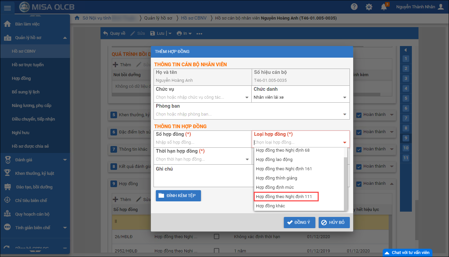The width and height of the screenshot is (449, 257).
Task: Click the ĐỒNG Ý button
Action: 299,223
